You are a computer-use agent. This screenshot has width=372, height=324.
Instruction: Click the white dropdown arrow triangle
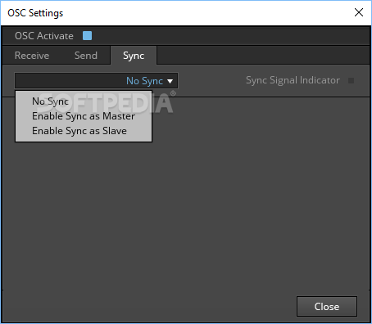tap(170, 81)
